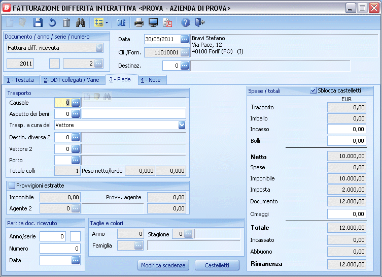This screenshot has width=382, height=277.
Task: Open the Data date picker in header
Action: click(x=185, y=39)
